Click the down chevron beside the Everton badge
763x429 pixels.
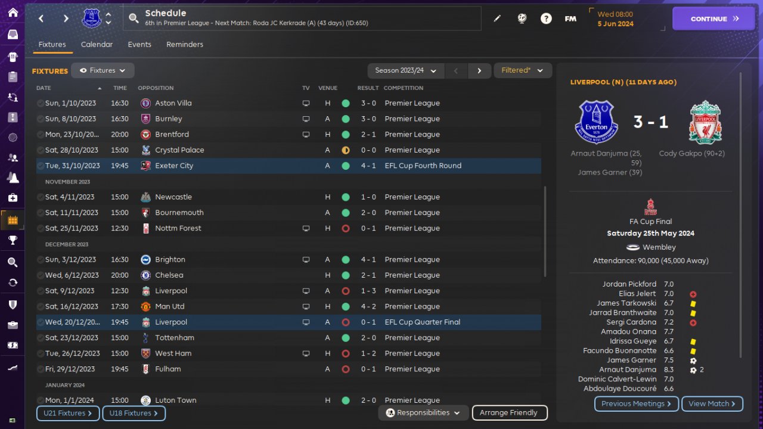[108, 23]
